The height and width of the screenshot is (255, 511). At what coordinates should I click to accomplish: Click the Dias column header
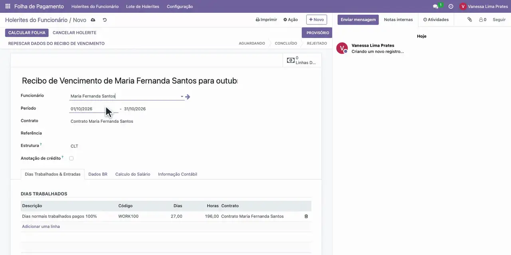coord(178,206)
